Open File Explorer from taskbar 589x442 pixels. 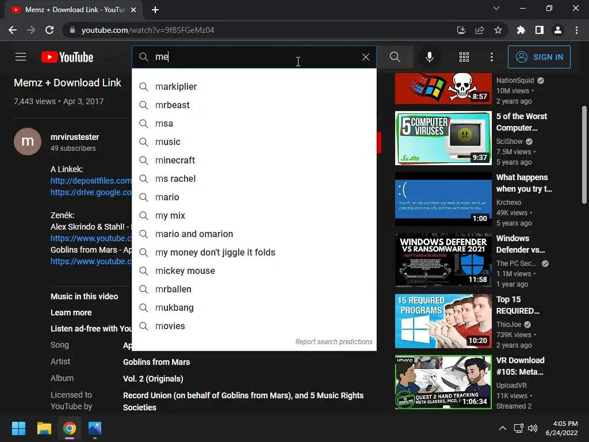pos(44,428)
